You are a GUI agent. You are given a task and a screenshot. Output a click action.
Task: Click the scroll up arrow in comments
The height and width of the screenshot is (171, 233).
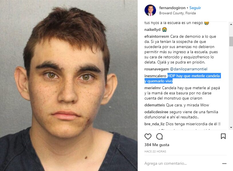coord(231,24)
